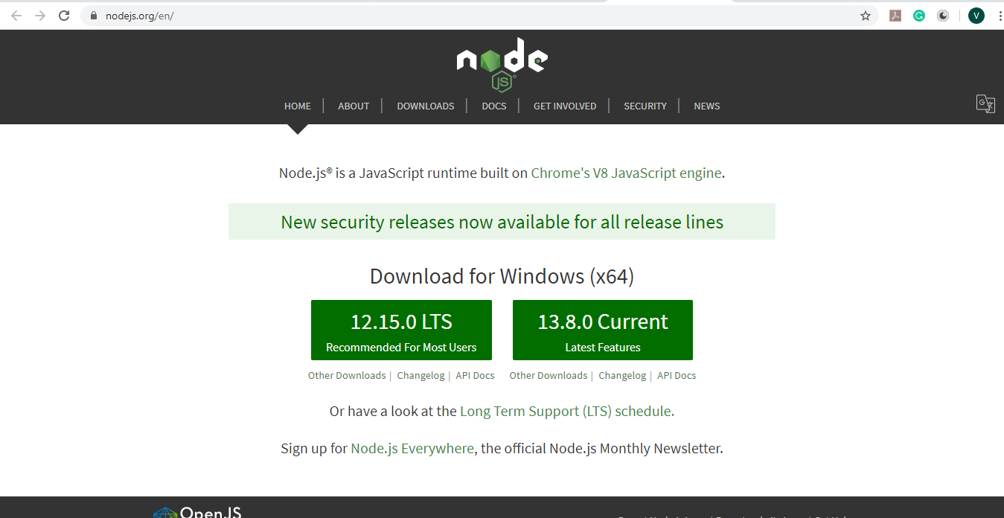
Task: Click the "Download for Windows (x64)" heading
Action: [x=502, y=277]
